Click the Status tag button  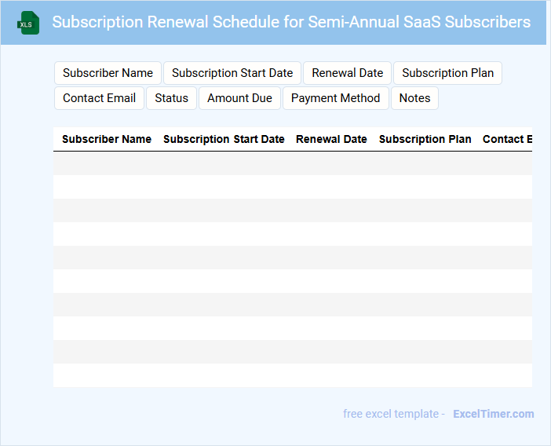(x=171, y=98)
